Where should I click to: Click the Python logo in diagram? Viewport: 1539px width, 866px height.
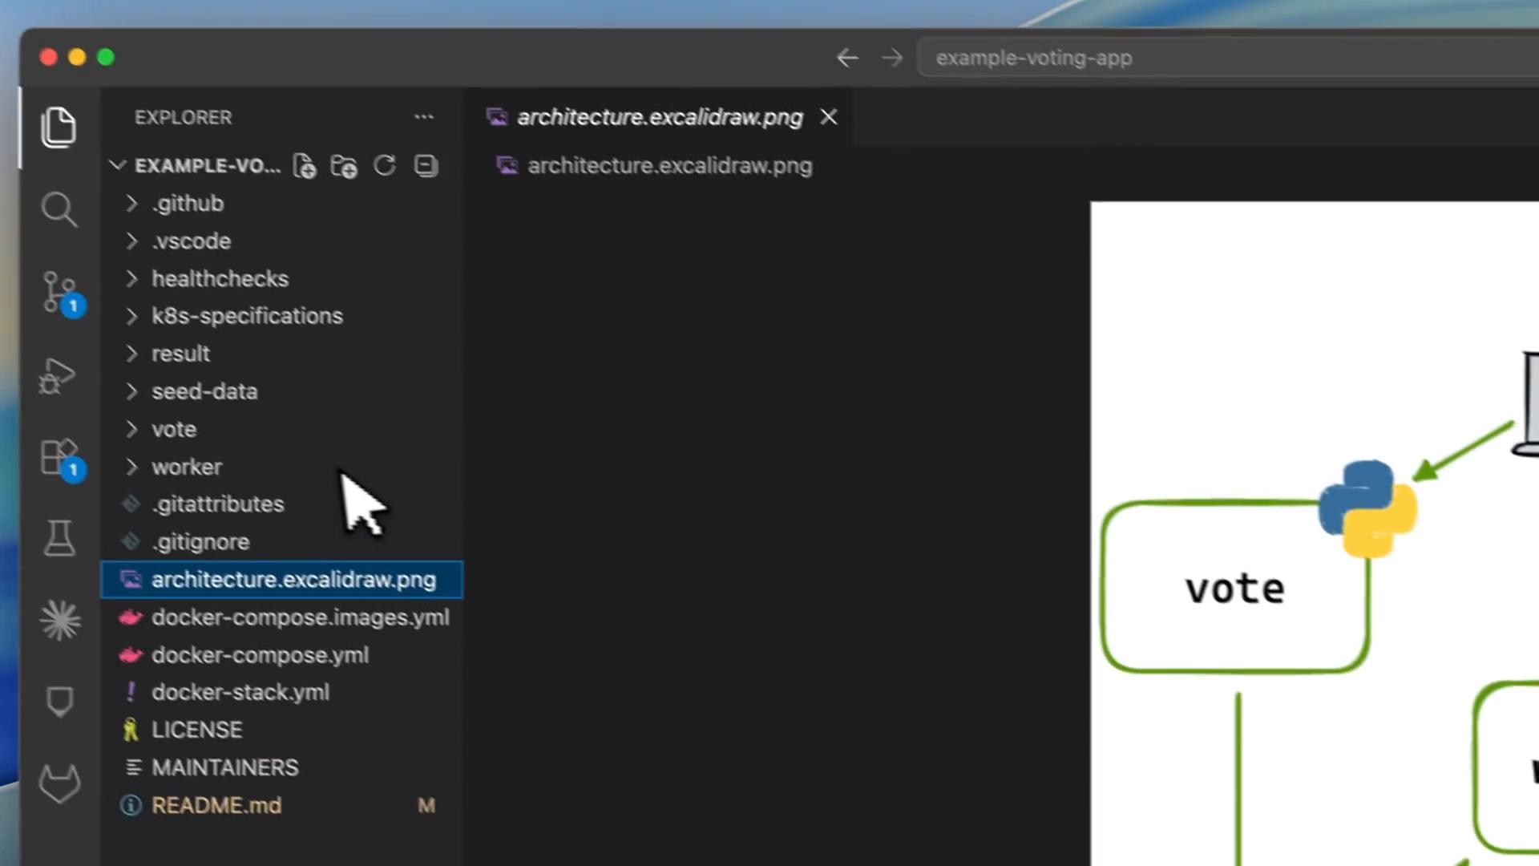click(x=1367, y=508)
